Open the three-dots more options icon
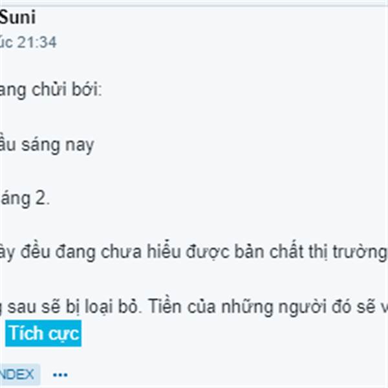 pyautogui.click(x=60, y=375)
